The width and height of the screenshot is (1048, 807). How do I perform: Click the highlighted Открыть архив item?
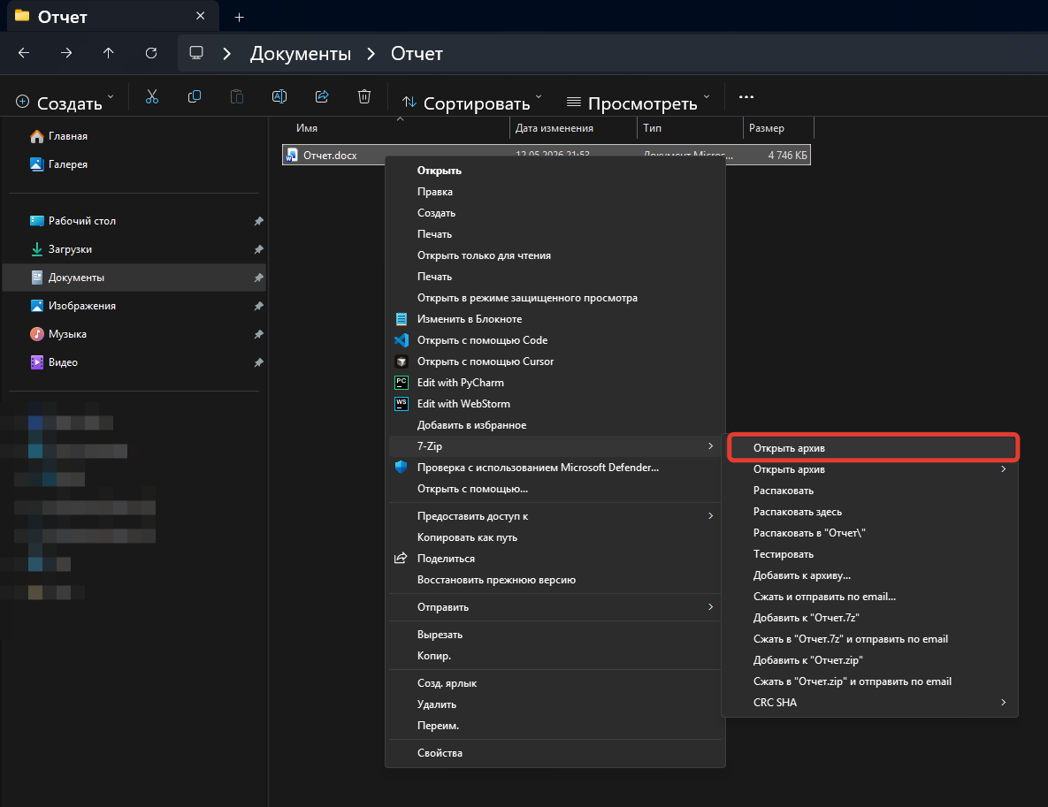click(x=873, y=447)
